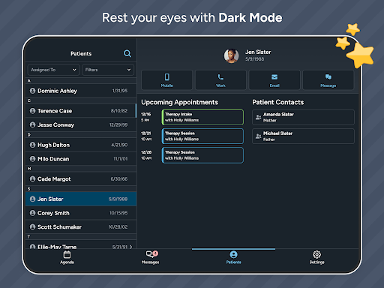Switch to the Patients tab
384x288 pixels.
tap(233, 257)
